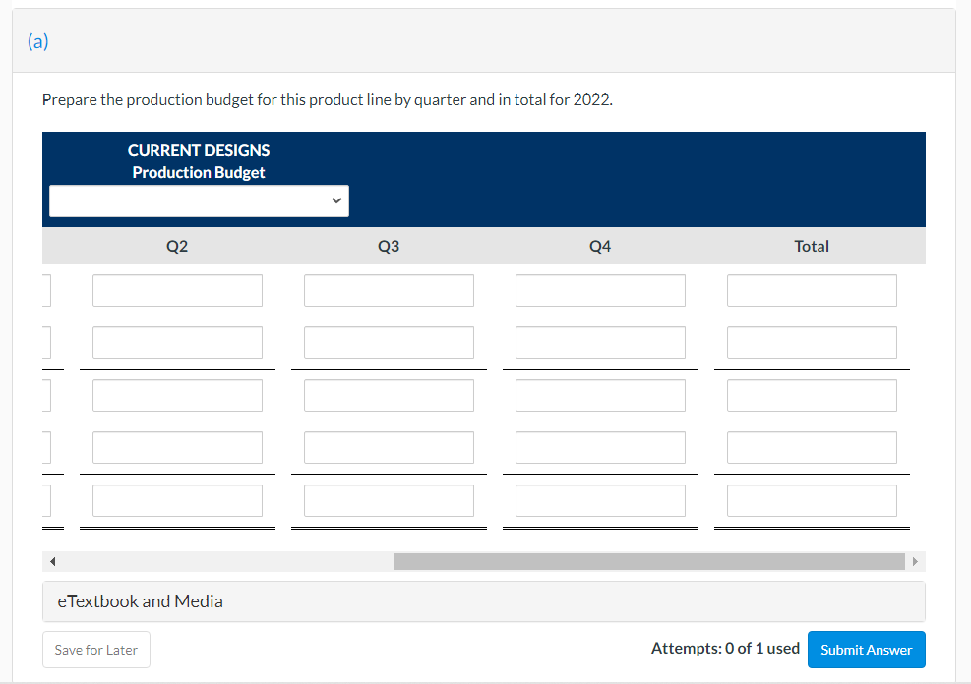Click the horizontal scrollbar thumb under the table
This screenshot has width=971, height=684.
[649, 561]
